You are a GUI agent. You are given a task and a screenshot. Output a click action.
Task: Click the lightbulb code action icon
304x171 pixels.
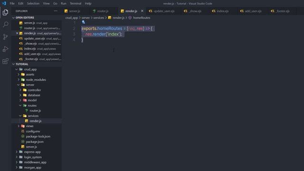[x=84, y=22]
